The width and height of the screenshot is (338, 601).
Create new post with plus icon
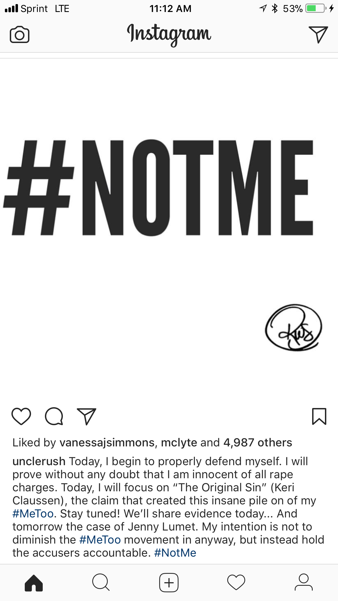[169, 582]
